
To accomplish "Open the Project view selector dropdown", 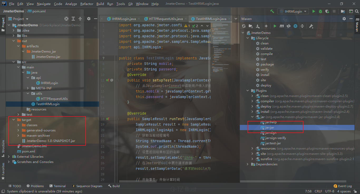I will (x=18, y=19).
